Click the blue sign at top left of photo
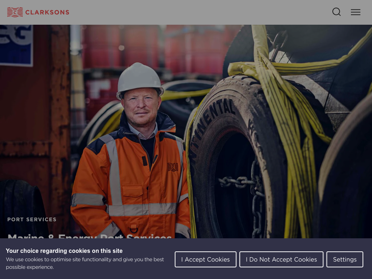Image resolution: width=372 pixels, height=279 pixels. [16, 45]
